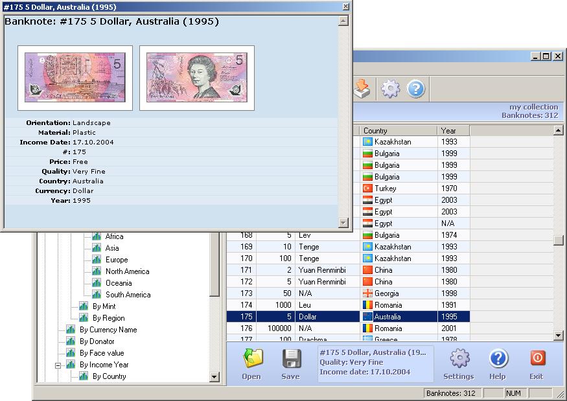This screenshot has height=401, width=567.
Task: Select the South America tree item
Action: coord(128,295)
